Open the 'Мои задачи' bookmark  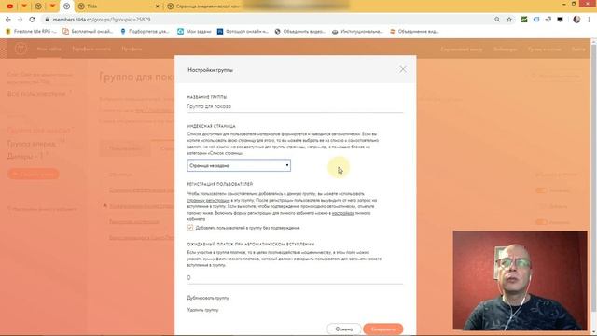(194, 32)
